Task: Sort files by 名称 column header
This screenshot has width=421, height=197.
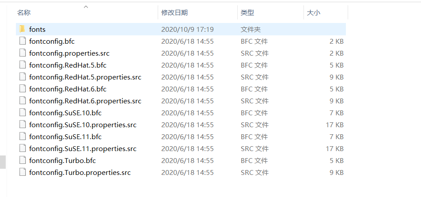Action: (24, 13)
